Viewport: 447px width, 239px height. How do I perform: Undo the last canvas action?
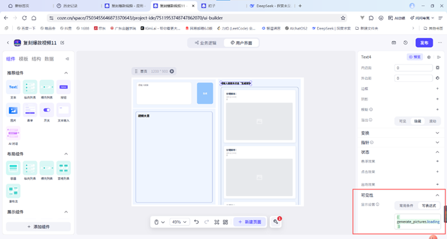[x=196, y=222]
